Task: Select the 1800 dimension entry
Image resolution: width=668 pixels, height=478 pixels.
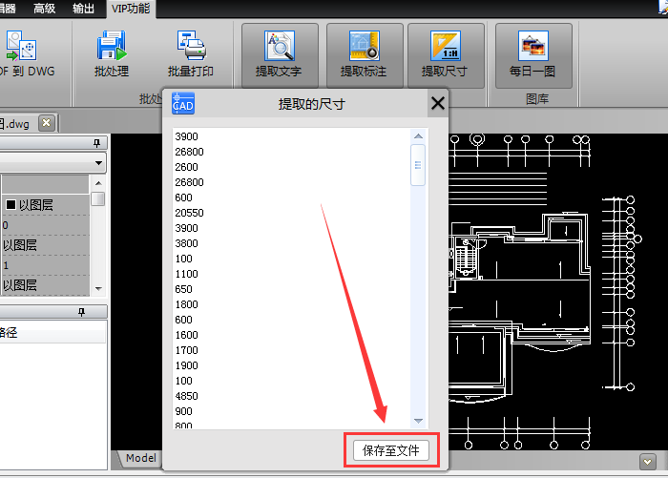Action: click(x=187, y=304)
